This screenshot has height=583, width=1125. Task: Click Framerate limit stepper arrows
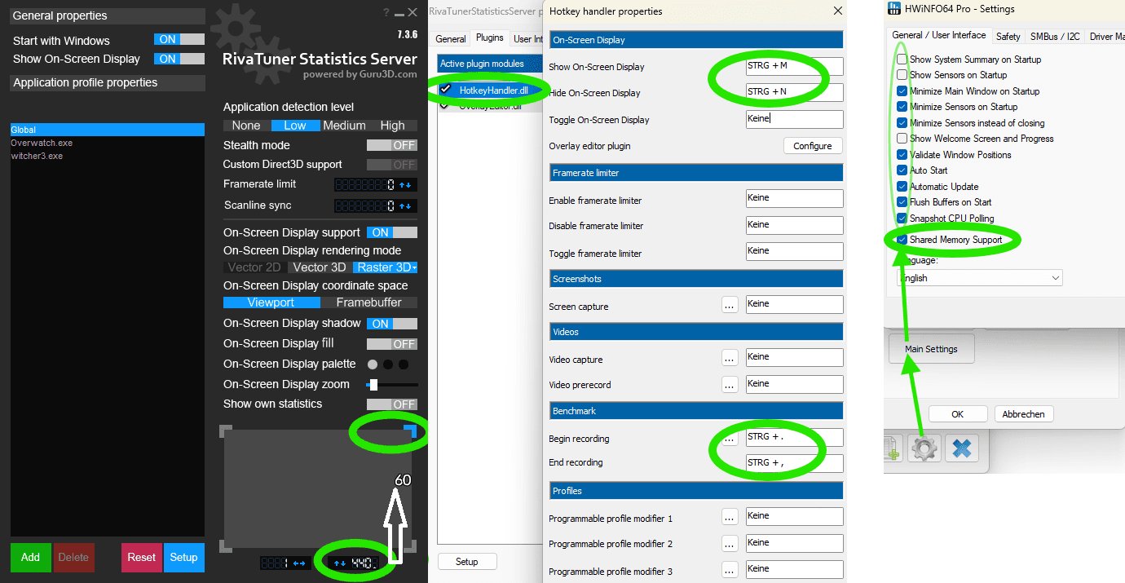405,185
